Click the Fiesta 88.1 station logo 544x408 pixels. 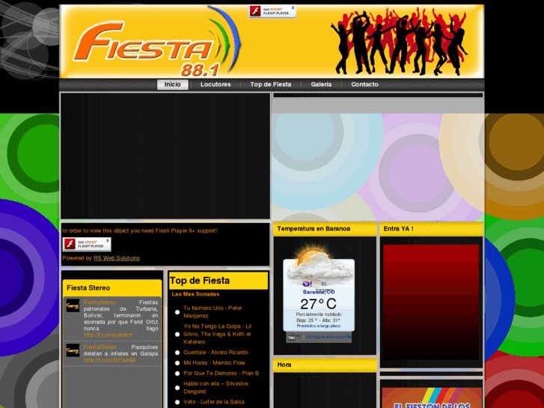[x=157, y=42]
